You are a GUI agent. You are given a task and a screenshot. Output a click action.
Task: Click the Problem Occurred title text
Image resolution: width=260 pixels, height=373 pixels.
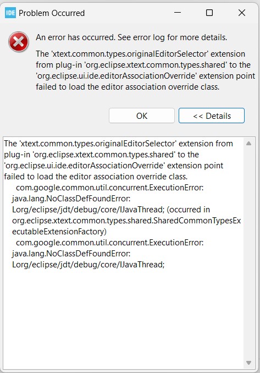52,13
